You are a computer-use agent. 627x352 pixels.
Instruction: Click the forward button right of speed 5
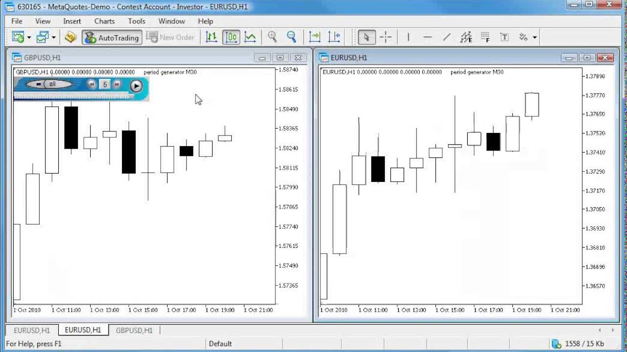pyautogui.click(x=117, y=84)
